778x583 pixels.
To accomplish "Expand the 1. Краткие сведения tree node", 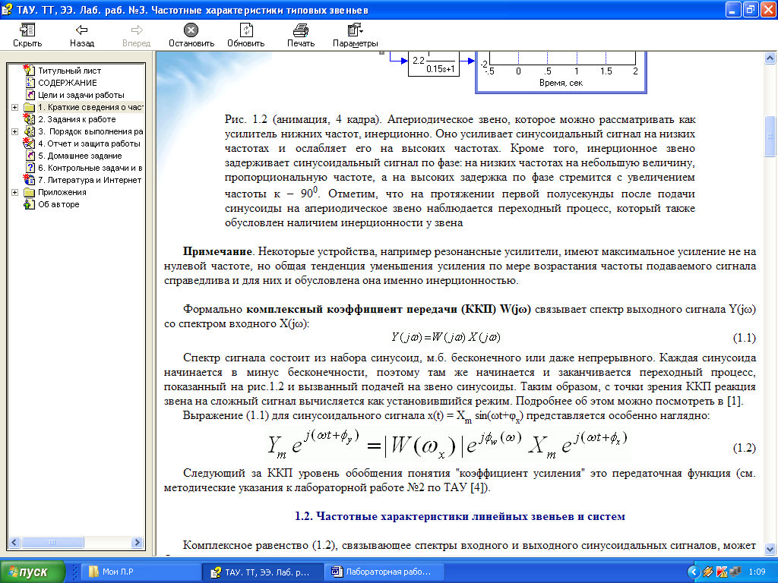I will [x=15, y=107].
